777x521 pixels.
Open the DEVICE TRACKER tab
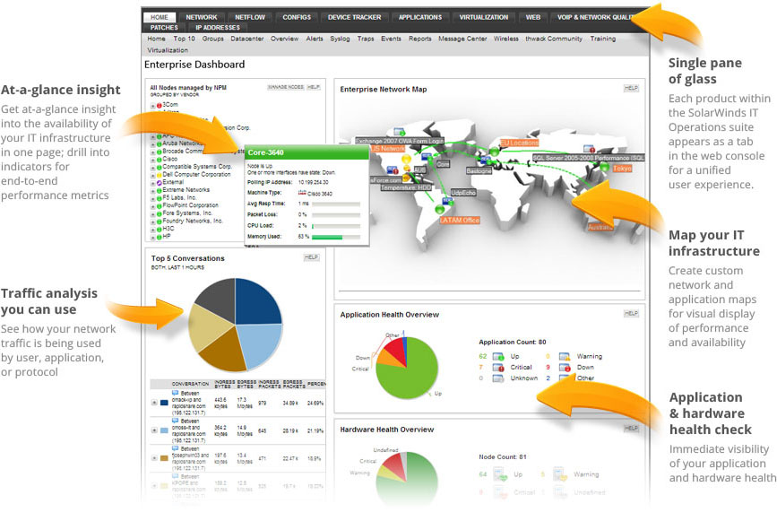[x=354, y=17]
